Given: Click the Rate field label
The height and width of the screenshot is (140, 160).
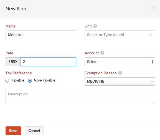Looking at the screenshot, I should (x=9, y=53).
